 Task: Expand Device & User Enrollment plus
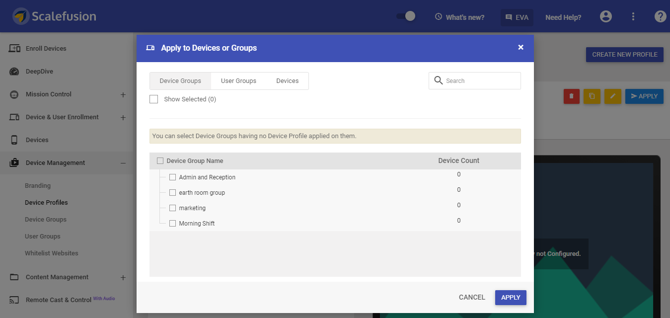click(123, 117)
